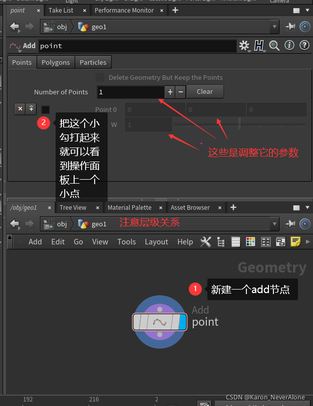Click the node name field containing point
313x406 pixels.
(x=138, y=46)
